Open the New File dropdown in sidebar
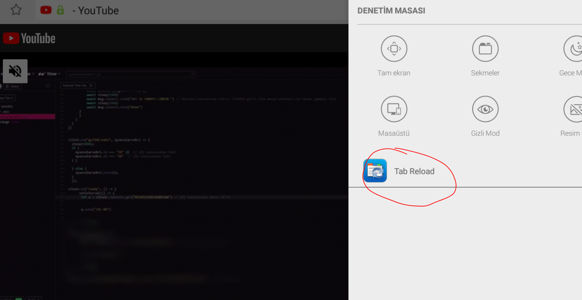Screen dimensions: 582x300 tap(7, 98)
